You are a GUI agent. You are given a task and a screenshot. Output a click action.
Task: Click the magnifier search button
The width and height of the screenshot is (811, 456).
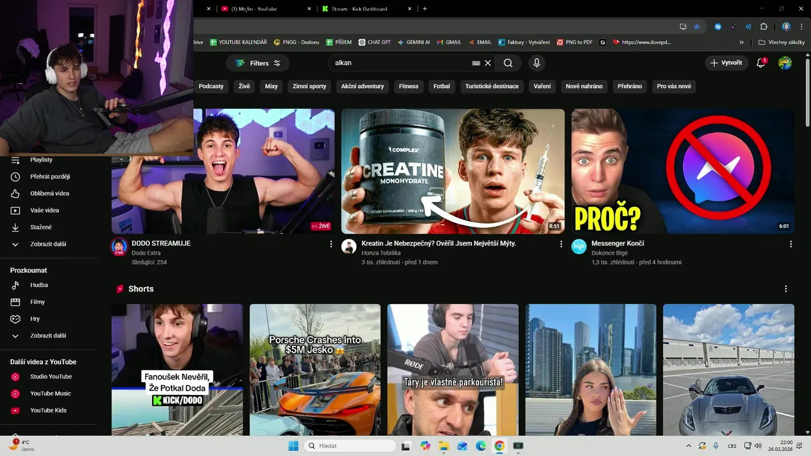click(x=508, y=63)
